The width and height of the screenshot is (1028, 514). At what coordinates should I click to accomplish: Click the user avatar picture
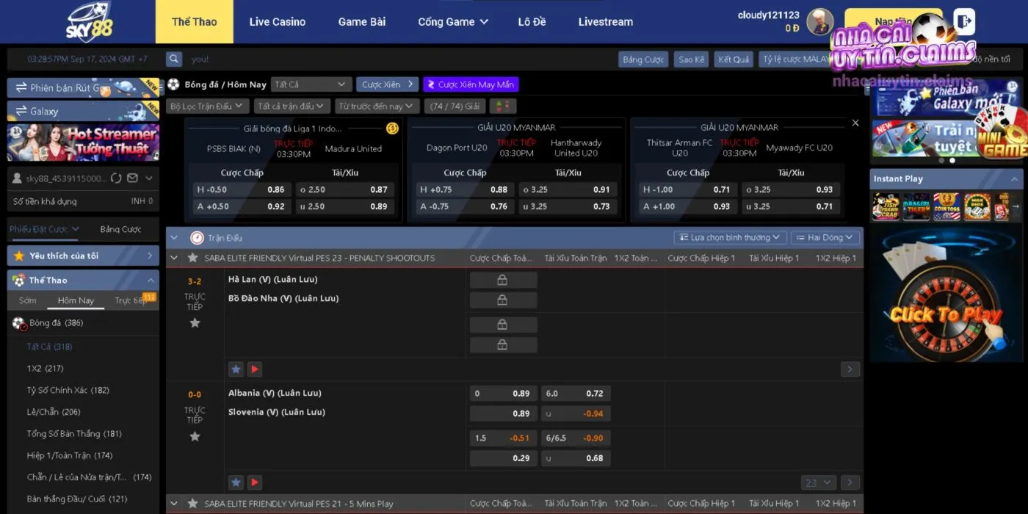point(819,22)
